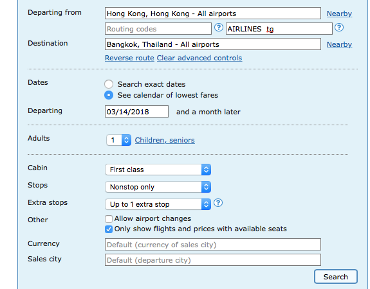The image size is (370, 289).
Task: Click the Reverse route link
Action: (x=129, y=58)
